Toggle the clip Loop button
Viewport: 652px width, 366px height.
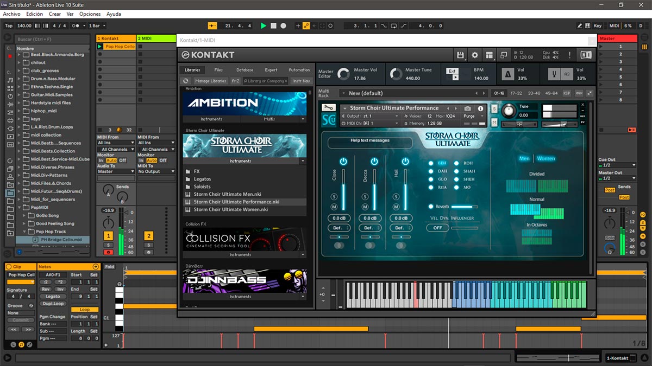pyautogui.click(x=84, y=310)
